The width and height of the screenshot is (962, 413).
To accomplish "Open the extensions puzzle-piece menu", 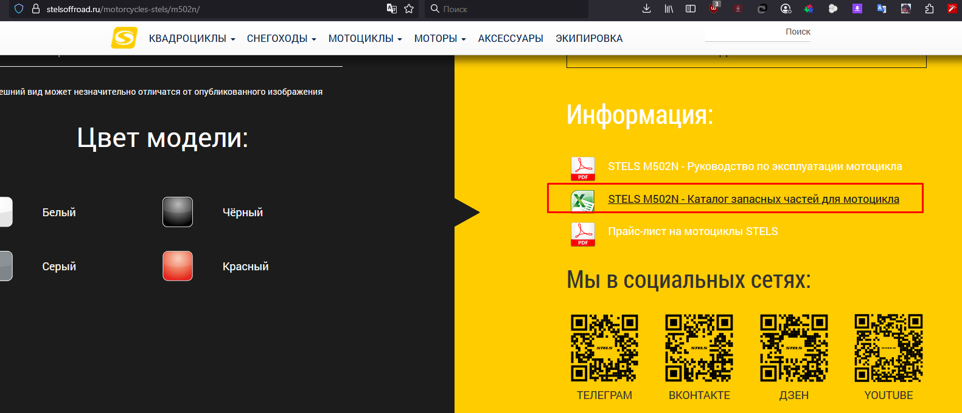I will (929, 9).
